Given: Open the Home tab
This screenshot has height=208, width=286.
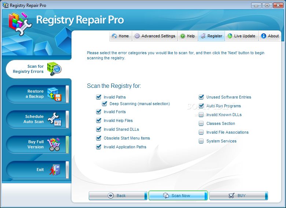Looking at the screenshot, I should (121, 36).
